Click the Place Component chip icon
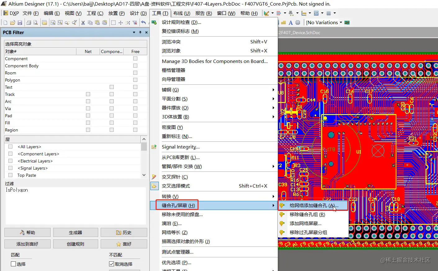This screenshot has height=271, width=438. 298,23
